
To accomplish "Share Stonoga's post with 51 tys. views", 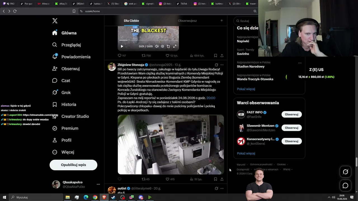I will tap(222, 179).
